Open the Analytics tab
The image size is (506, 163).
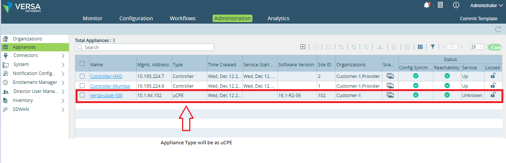(x=278, y=18)
